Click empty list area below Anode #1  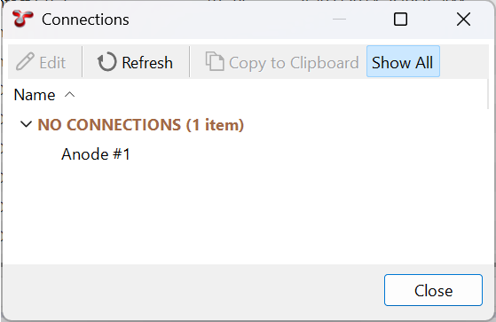[247, 212]
